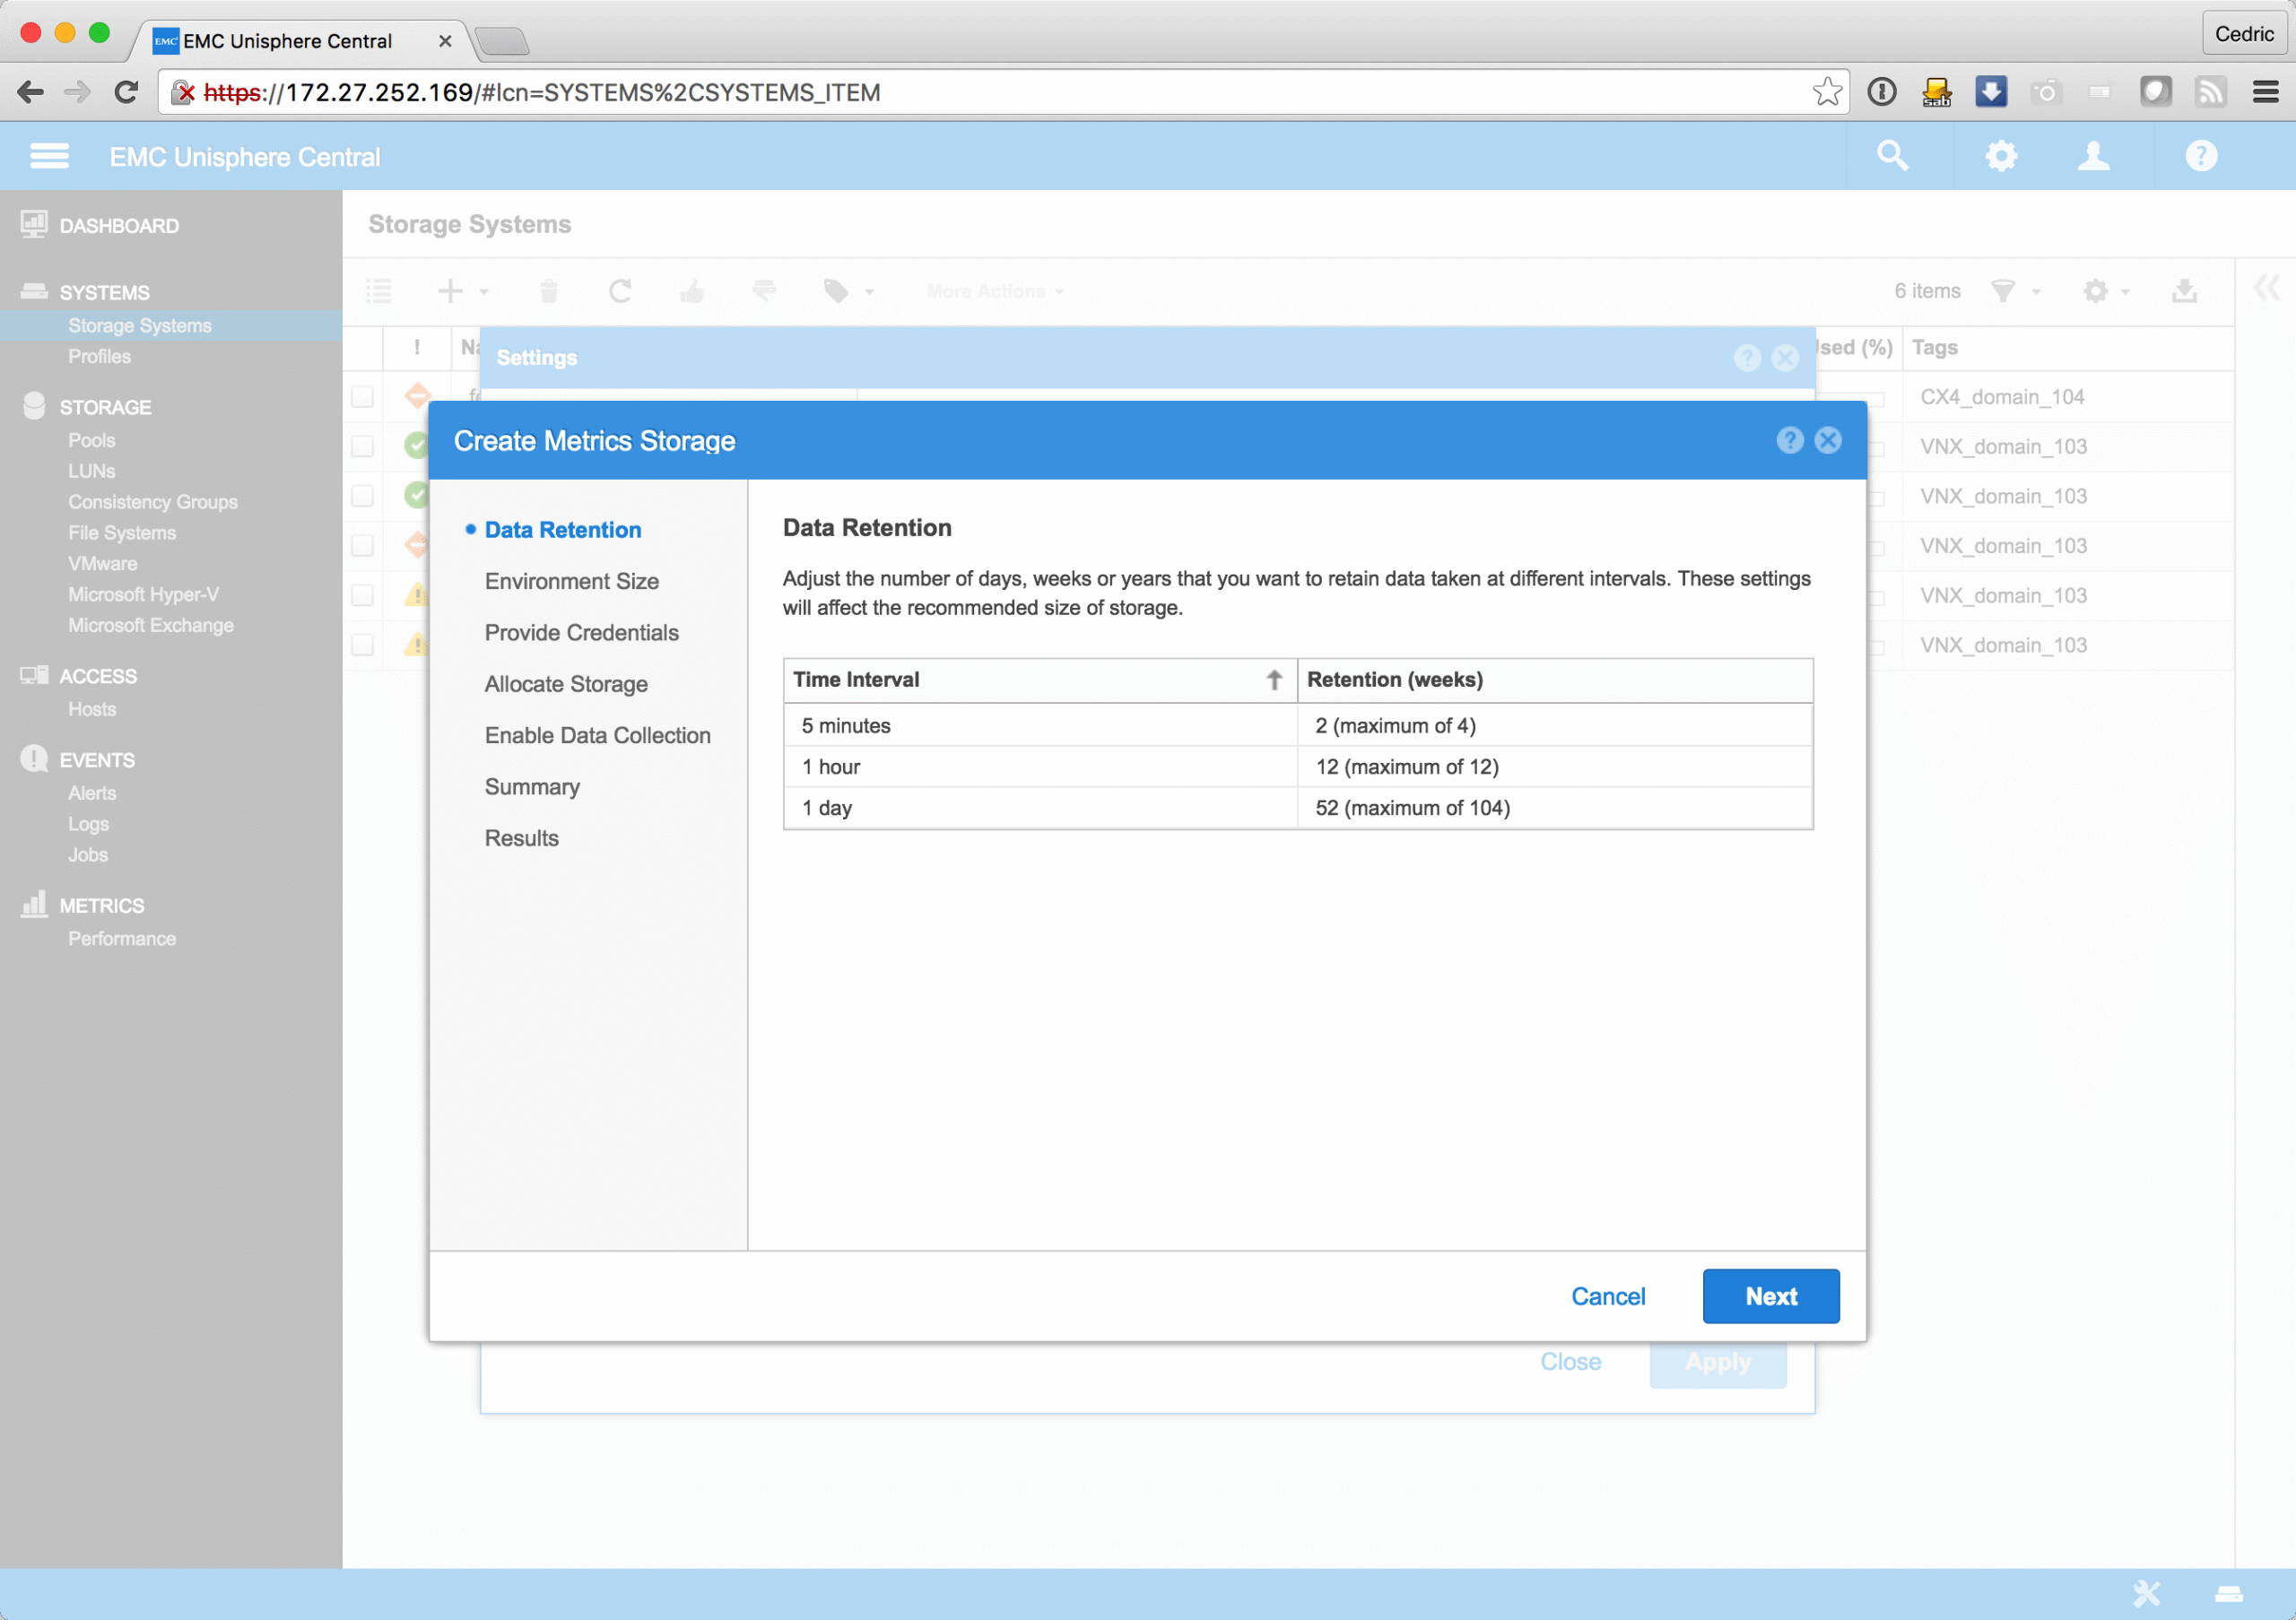Click the help icon in Create Metrics Storage dialog
The image size is (2296, 1620).
[1789, 441]
